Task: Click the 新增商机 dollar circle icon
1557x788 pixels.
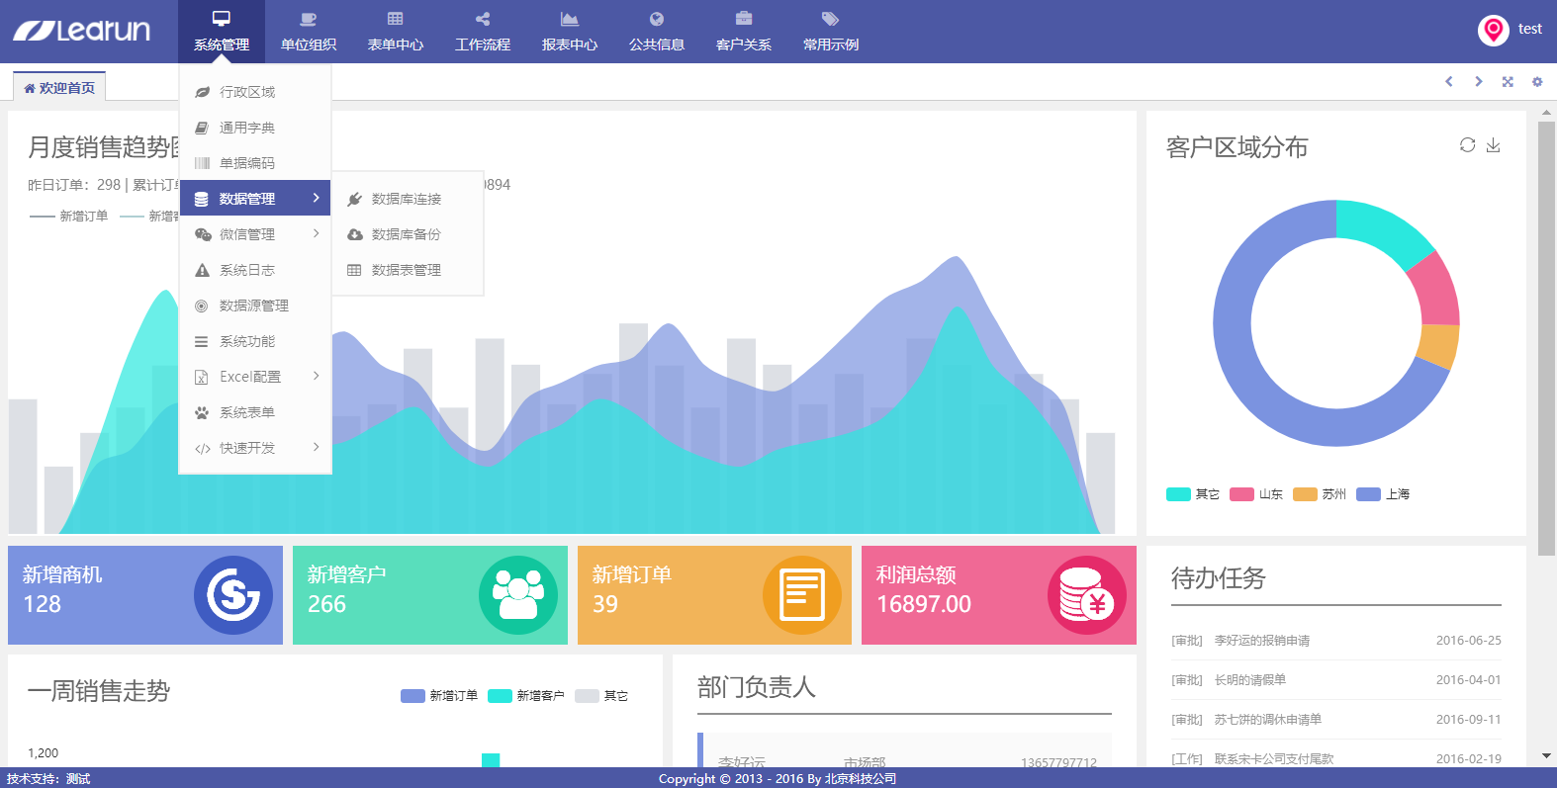Action: [233, 595]
